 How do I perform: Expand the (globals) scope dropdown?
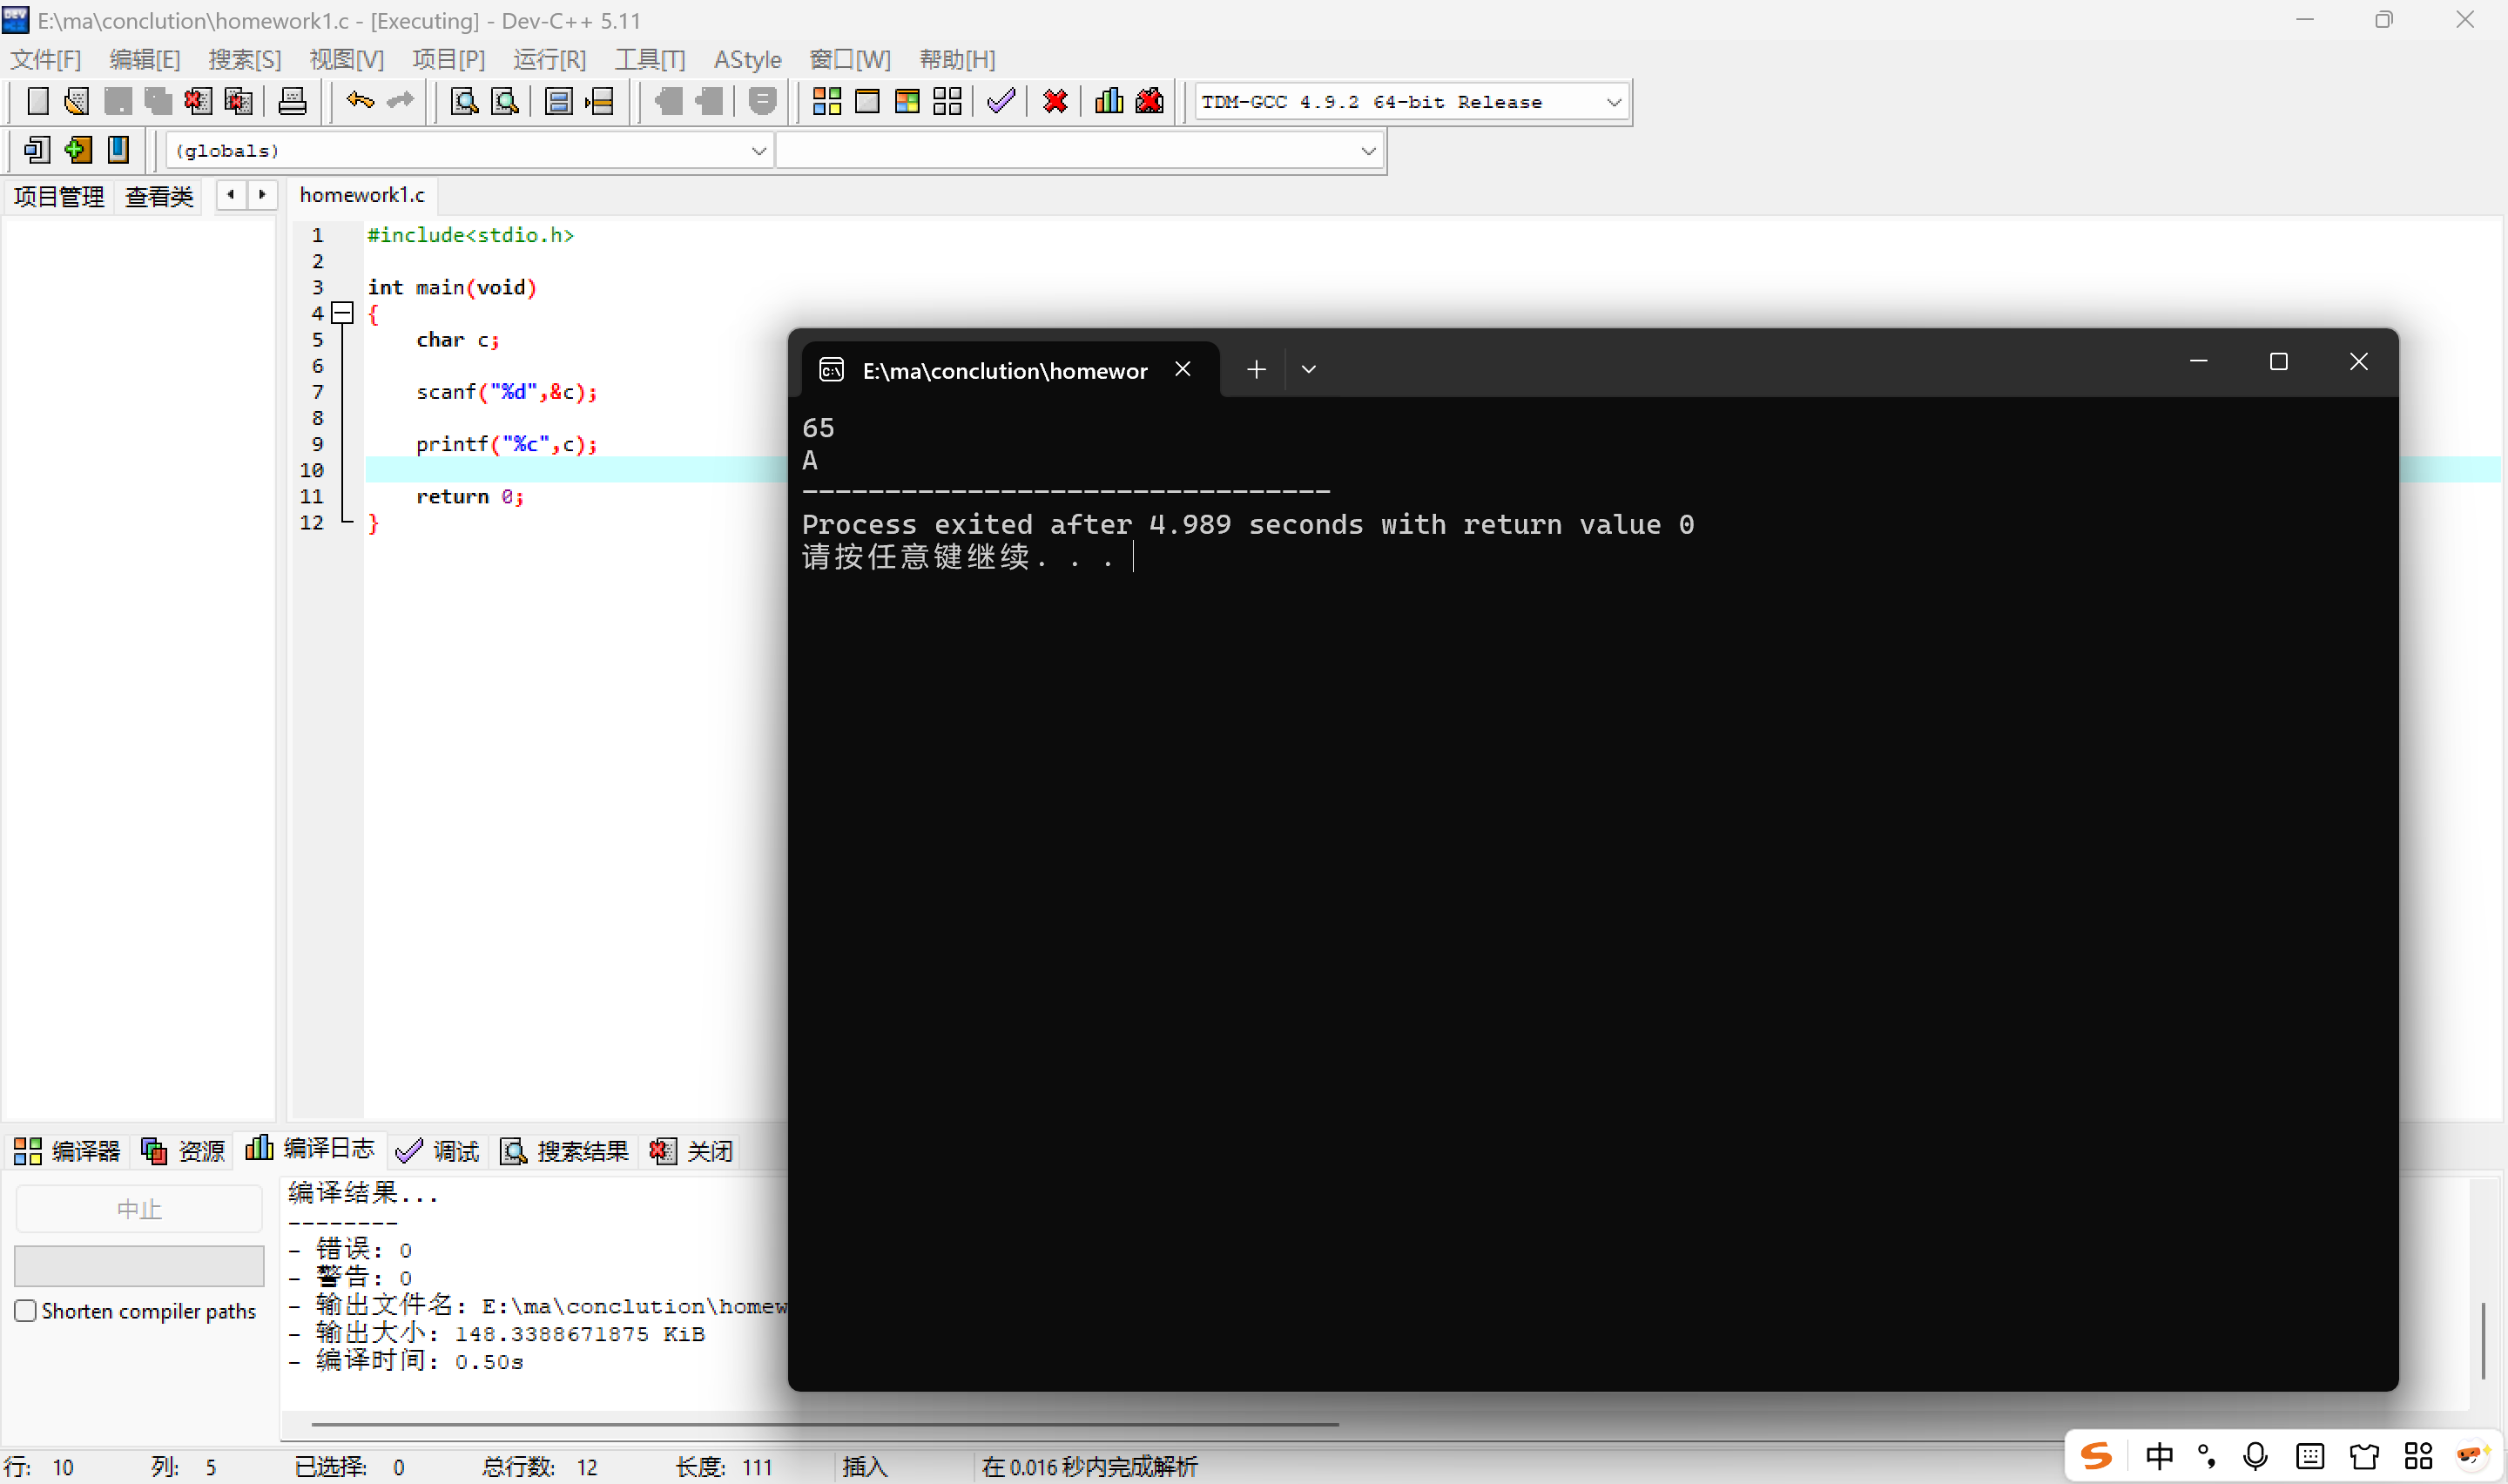pos(758,151)
